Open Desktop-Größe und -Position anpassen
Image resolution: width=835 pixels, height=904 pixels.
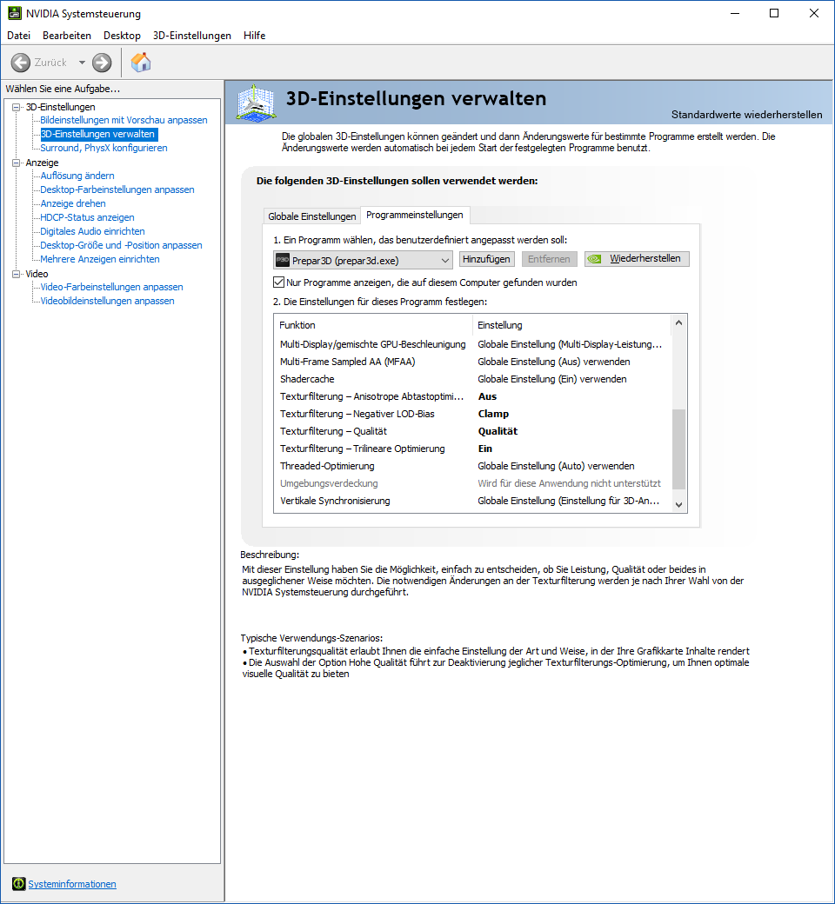point(121,245)
